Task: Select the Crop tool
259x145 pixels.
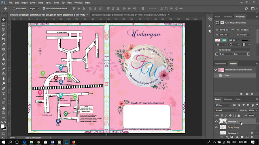Action: tap(4, 39)
